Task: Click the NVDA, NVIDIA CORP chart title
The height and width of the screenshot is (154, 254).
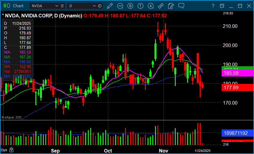Action: pos(43,16)
